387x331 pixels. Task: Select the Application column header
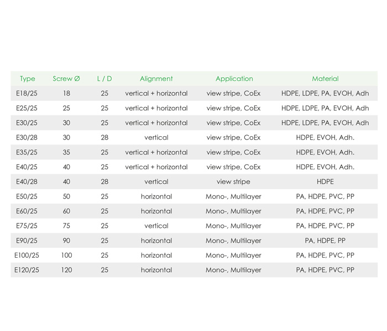234,78
